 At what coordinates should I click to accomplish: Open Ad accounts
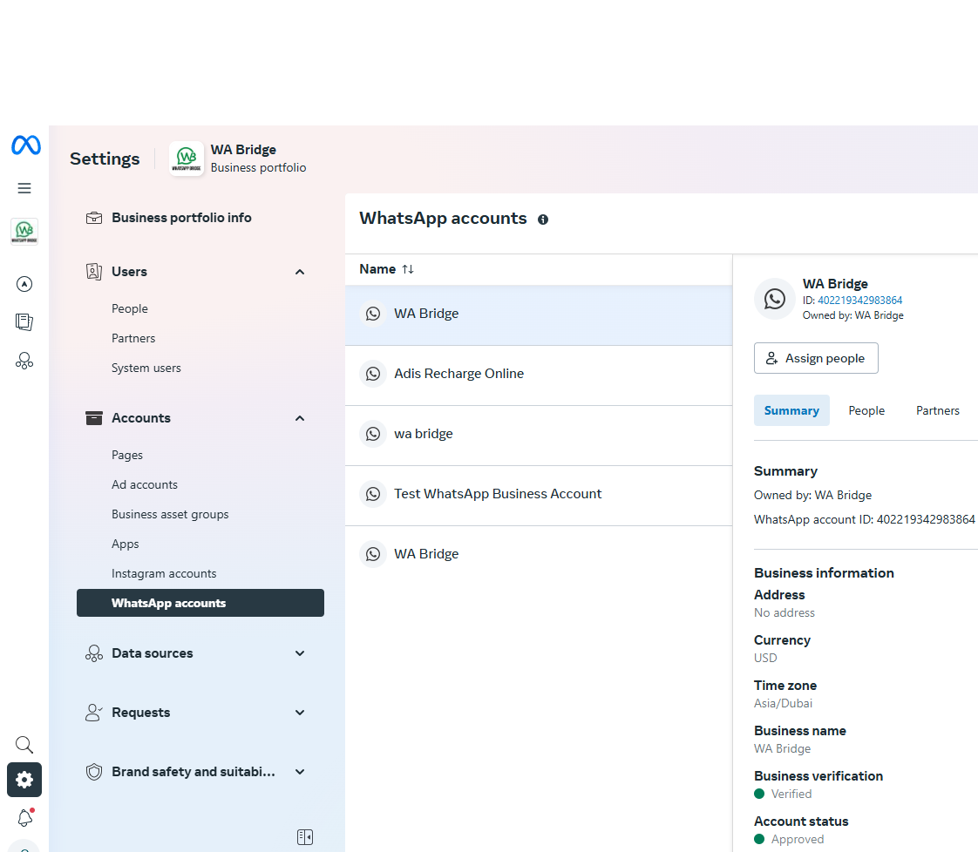click(145, 485)
